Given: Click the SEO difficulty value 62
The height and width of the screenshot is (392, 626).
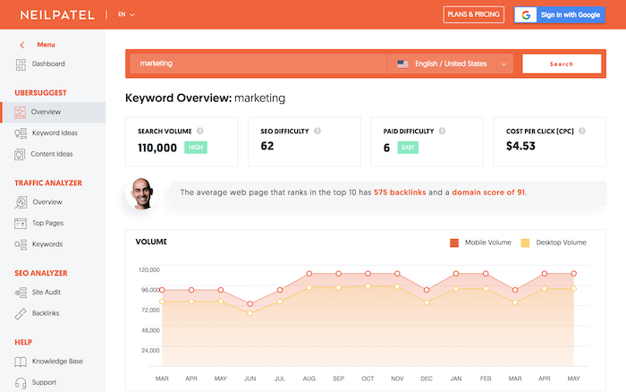Looking at the screenshot, I should coord(267,146).
